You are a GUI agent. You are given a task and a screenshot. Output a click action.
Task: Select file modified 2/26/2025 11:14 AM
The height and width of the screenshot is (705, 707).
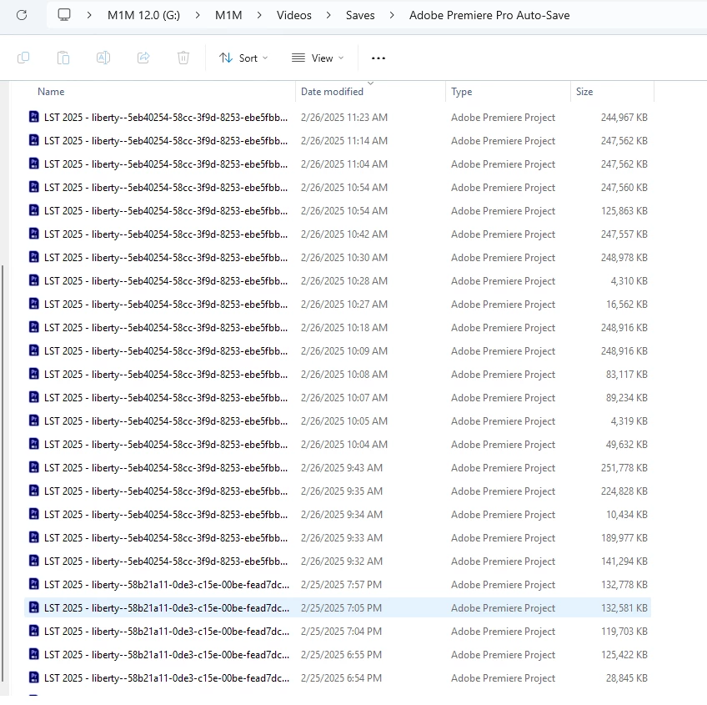(338, 141)
